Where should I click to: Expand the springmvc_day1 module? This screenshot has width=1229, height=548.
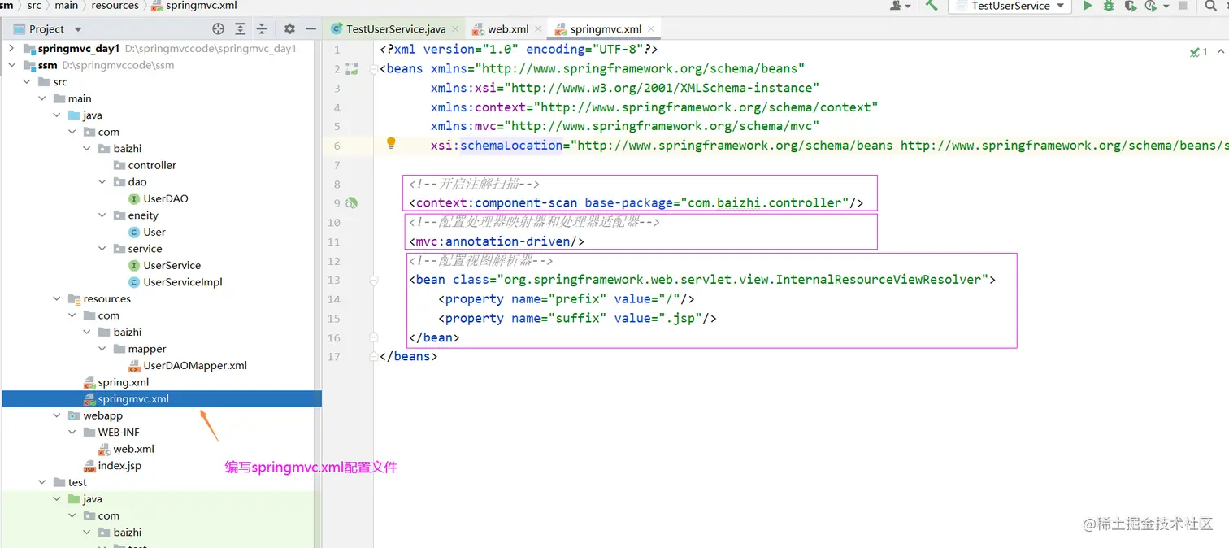12,49
